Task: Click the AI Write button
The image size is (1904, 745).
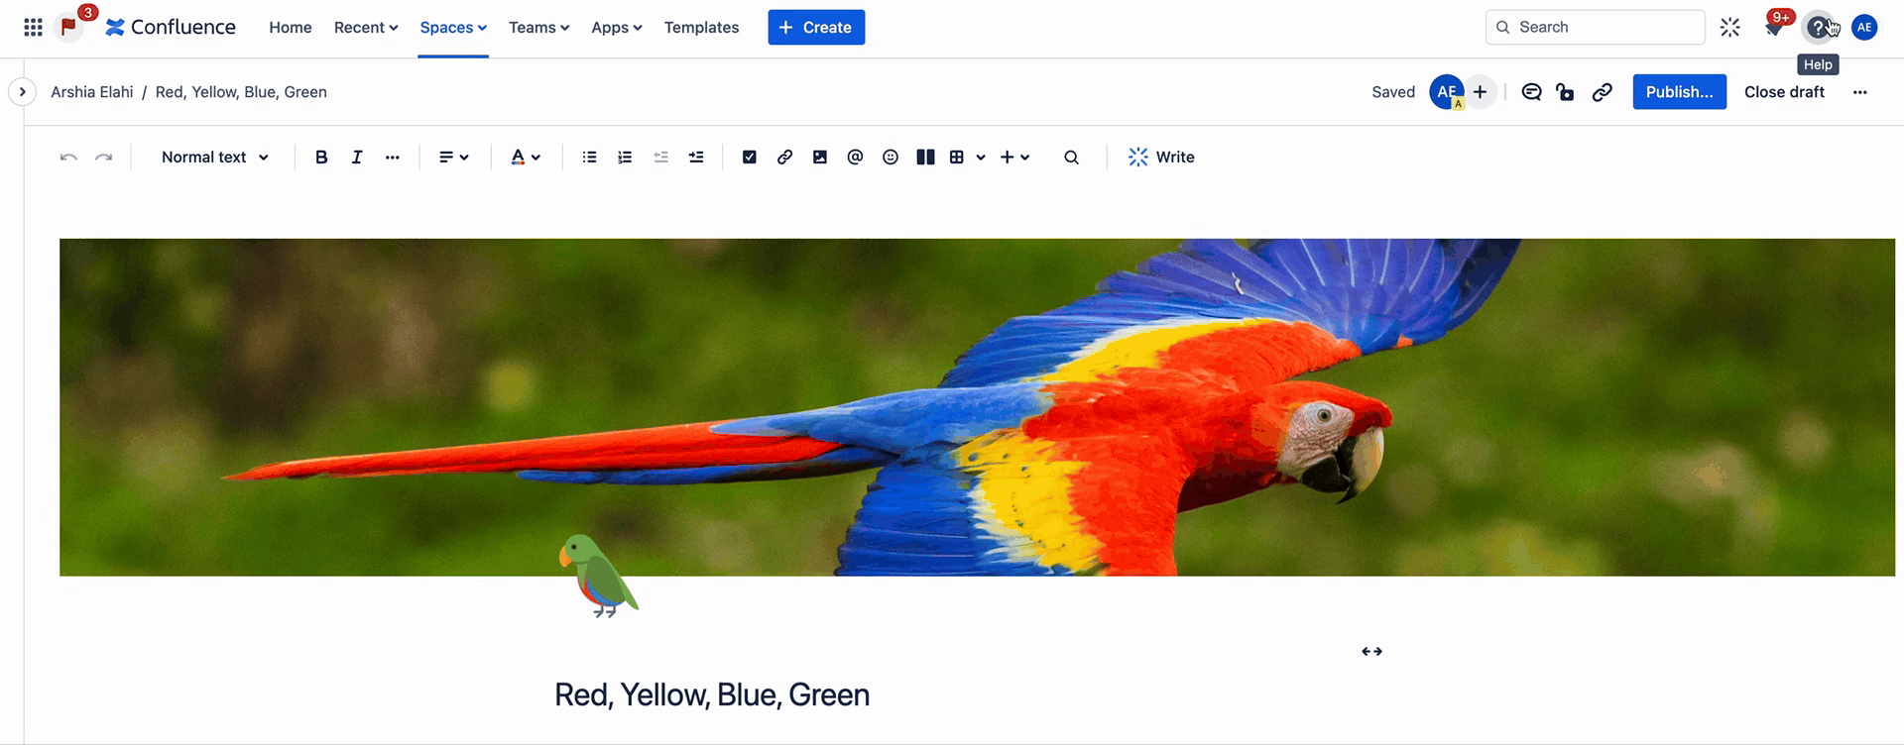Action: tap(1161, 157)
